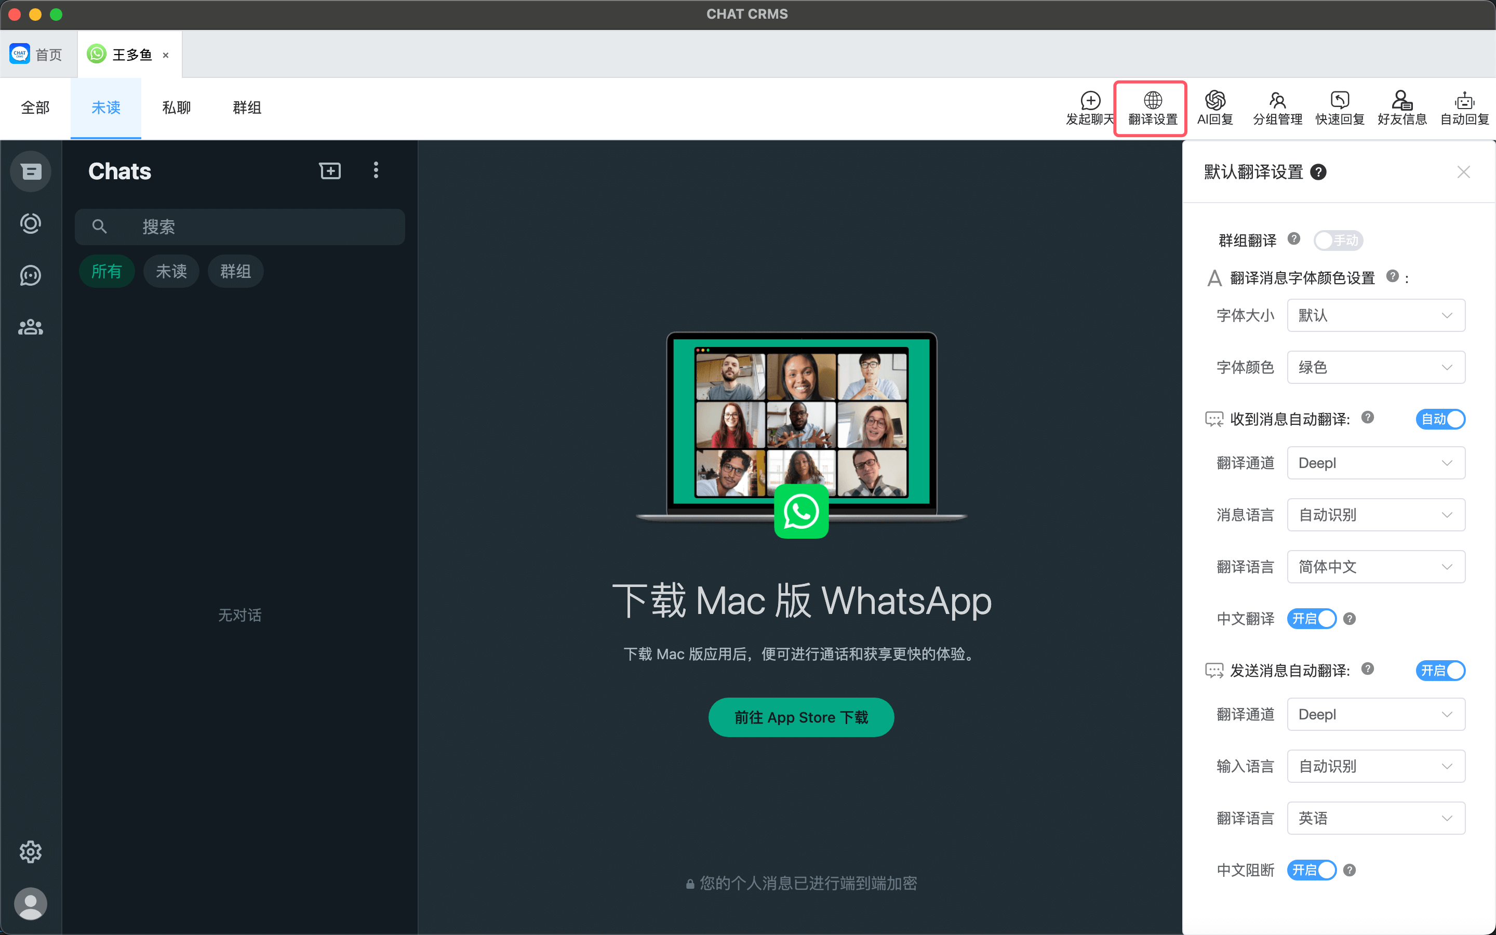The image size is (1496, 935).
Task: Switch to the 未读 top tab
Action: (x=106, y=108)
